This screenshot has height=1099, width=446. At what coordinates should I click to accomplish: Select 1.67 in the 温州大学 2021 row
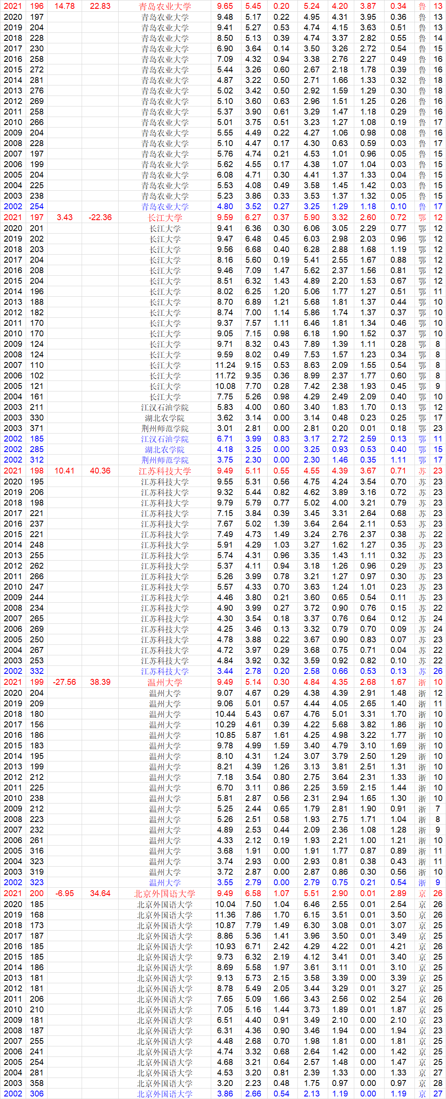398,682
